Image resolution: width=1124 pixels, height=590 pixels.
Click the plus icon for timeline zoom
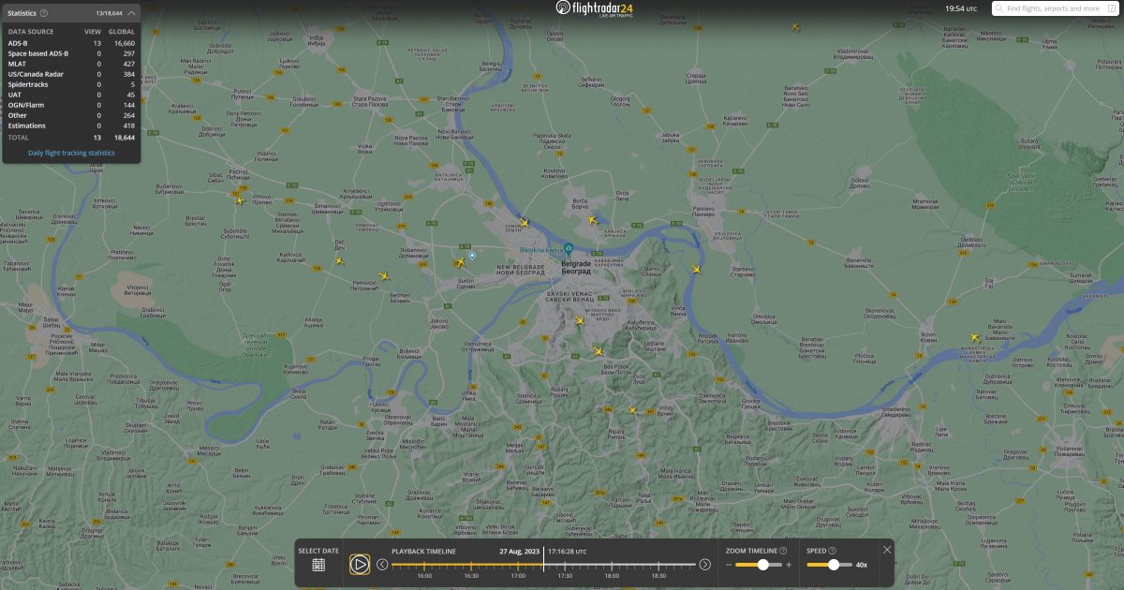pyautogui.click(x=789, y=565)
